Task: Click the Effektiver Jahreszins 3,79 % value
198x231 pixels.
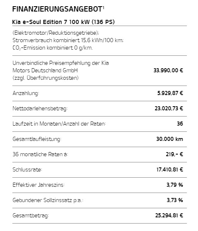Action: coord(174,185)
